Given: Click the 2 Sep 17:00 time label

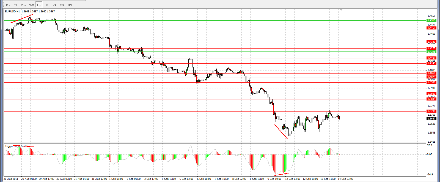Looking at the screenshot, I should tap(151, 179).
